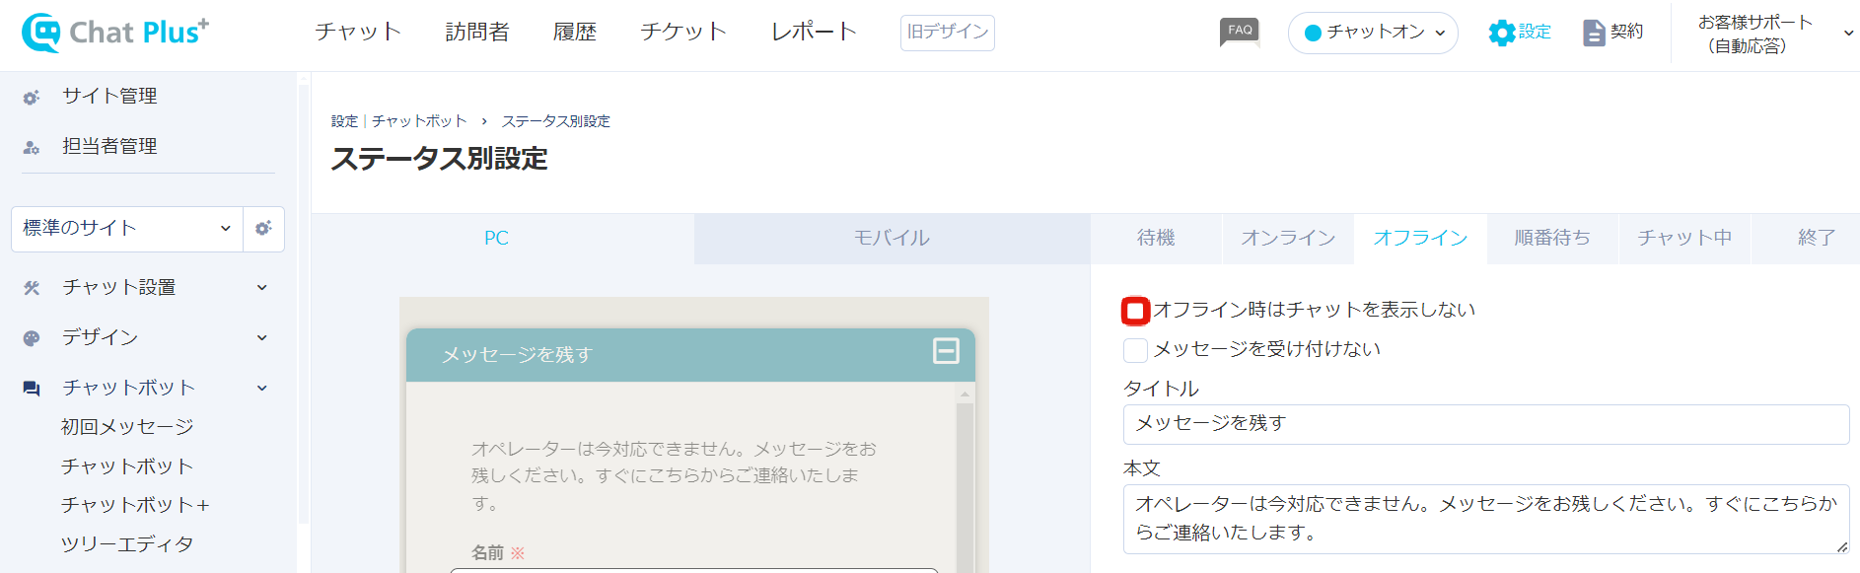Open the 履歴 top menu
The image size is (1860, 573).
[x=575, y=32]
